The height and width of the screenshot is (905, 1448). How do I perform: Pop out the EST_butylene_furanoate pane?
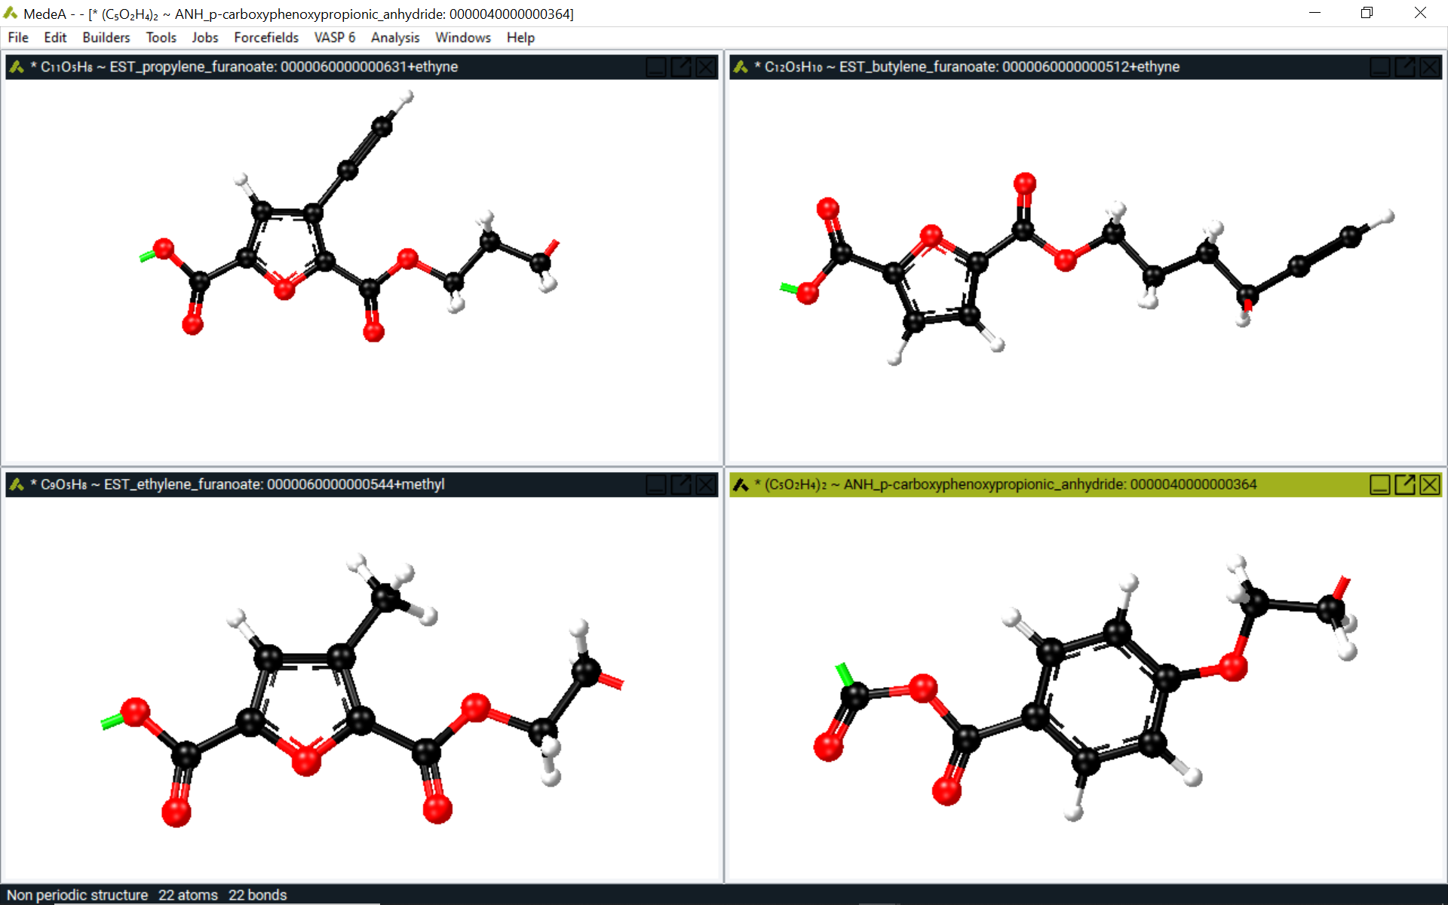[x=1405, y=66]
